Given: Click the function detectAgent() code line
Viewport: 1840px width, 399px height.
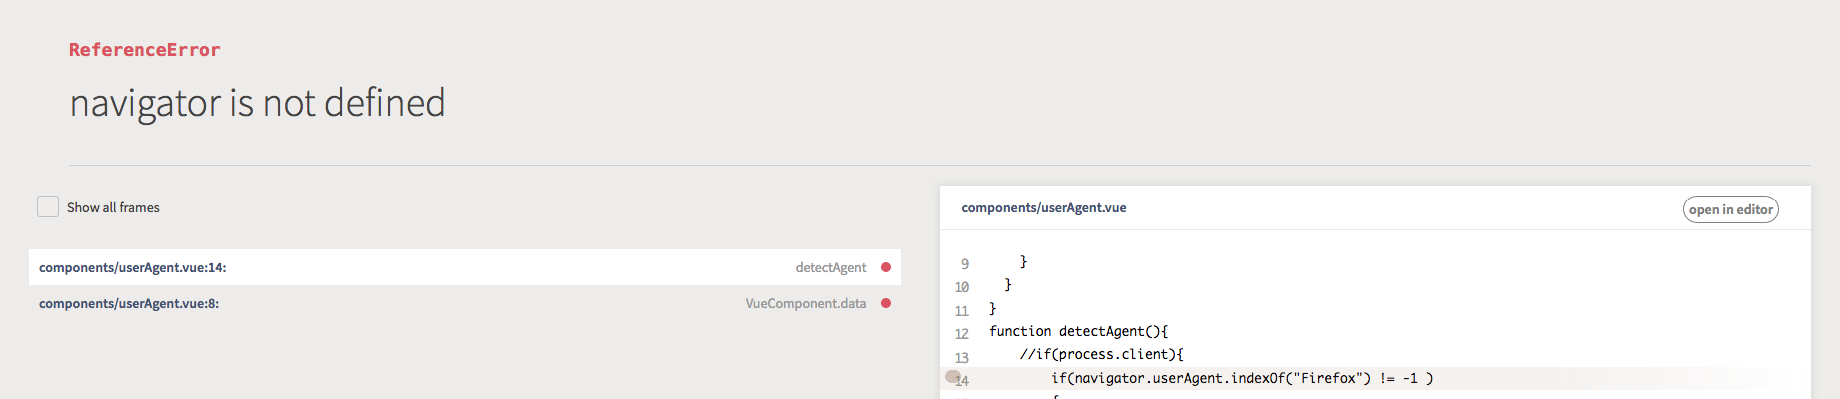Looking at the screenshot, I should [x=1078, y=331].
